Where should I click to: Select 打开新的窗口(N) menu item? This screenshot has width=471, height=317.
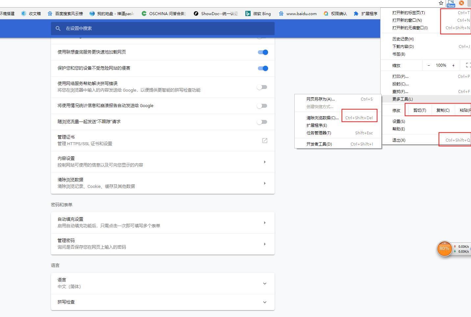click(x=426, y=20)
